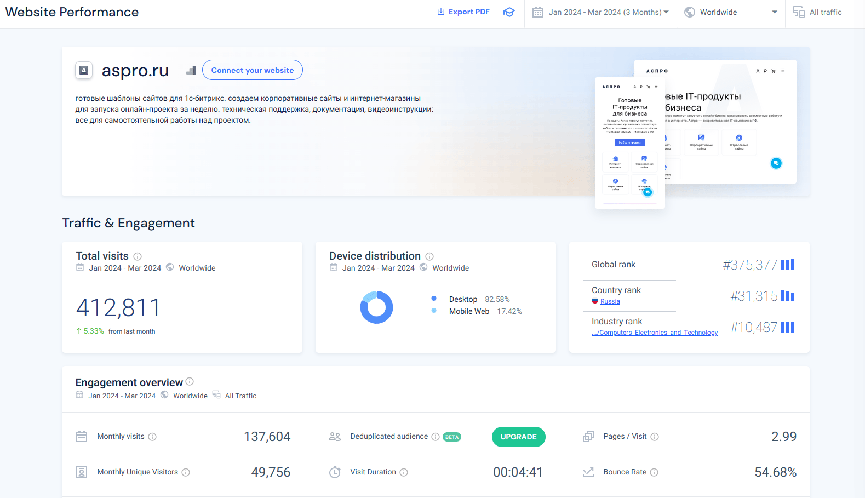Click info icon next to Deduplicated audience

click(436, 437)
